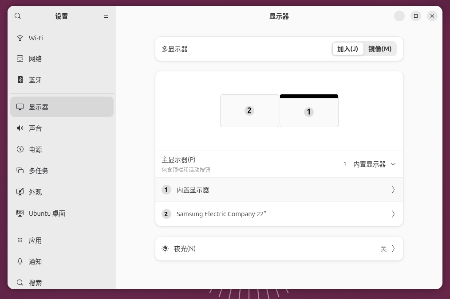Open 外观 settings page

pos(62,192)
